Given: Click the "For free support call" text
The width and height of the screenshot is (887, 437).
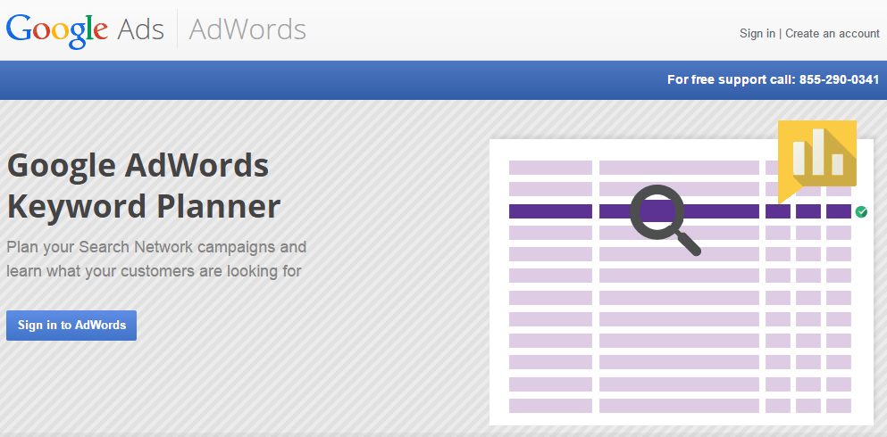Looking at the screenshot, I should 730,80.
